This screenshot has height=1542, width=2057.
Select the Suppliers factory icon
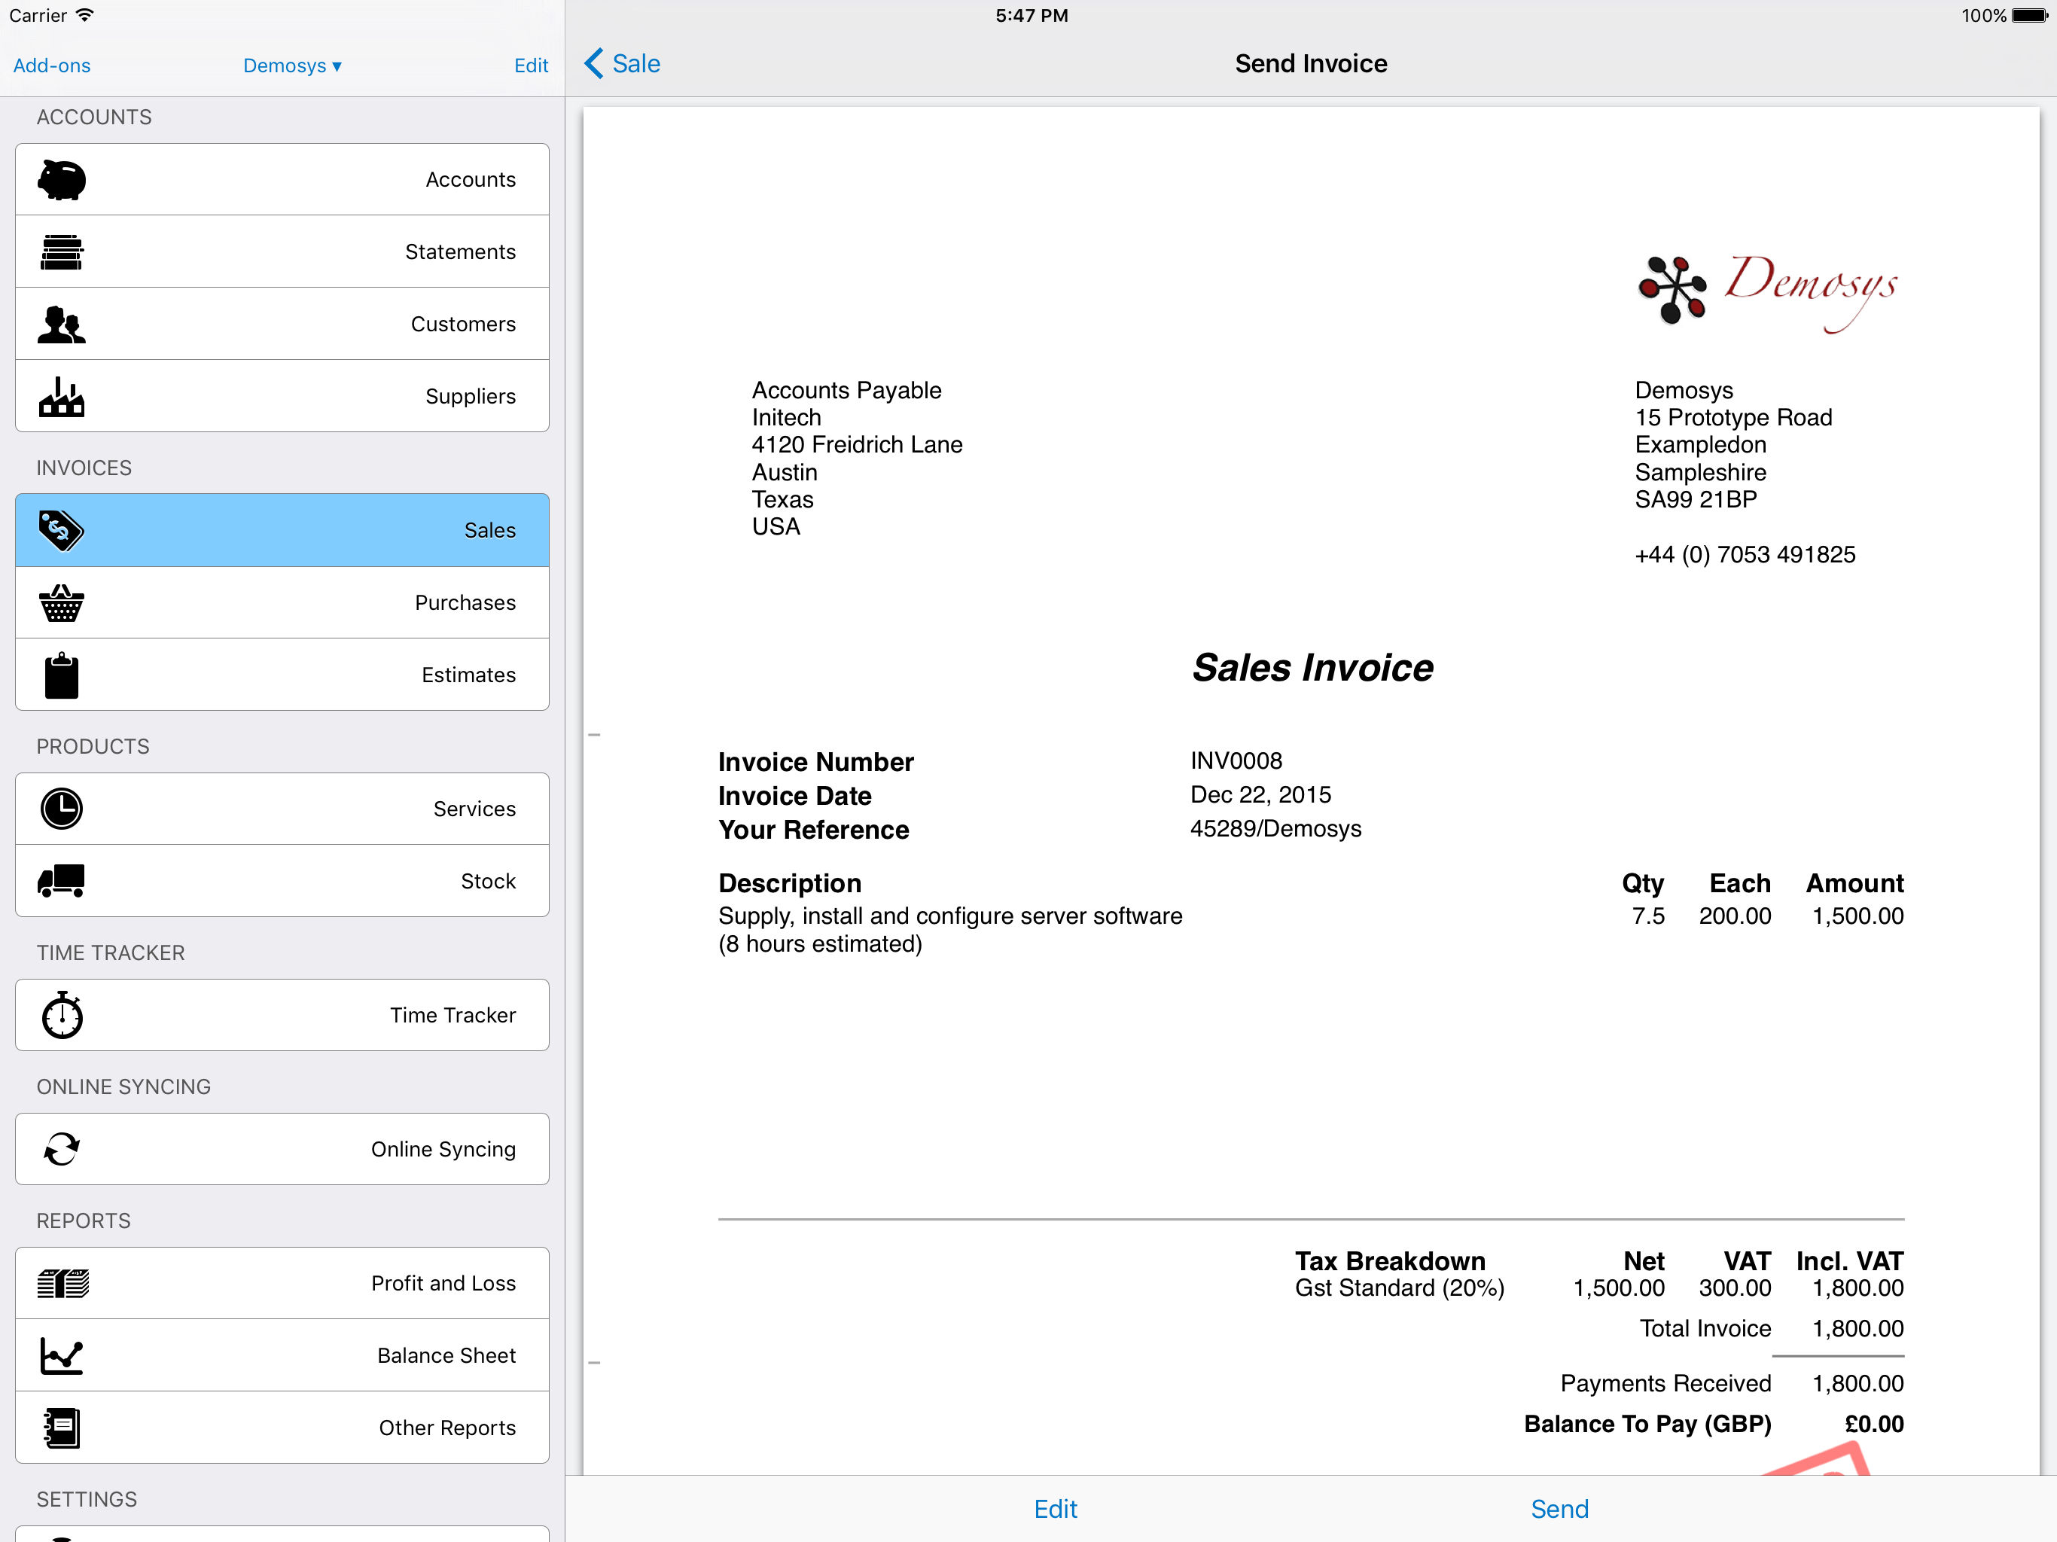tap(62, 397)
